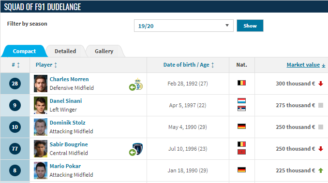Switch to the Detailed tab
The width and height of the screenshot is (328, 183).
pos(65,51)
